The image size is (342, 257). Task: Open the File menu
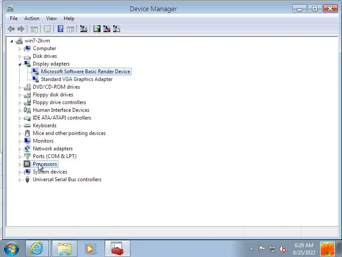point(14,18)
